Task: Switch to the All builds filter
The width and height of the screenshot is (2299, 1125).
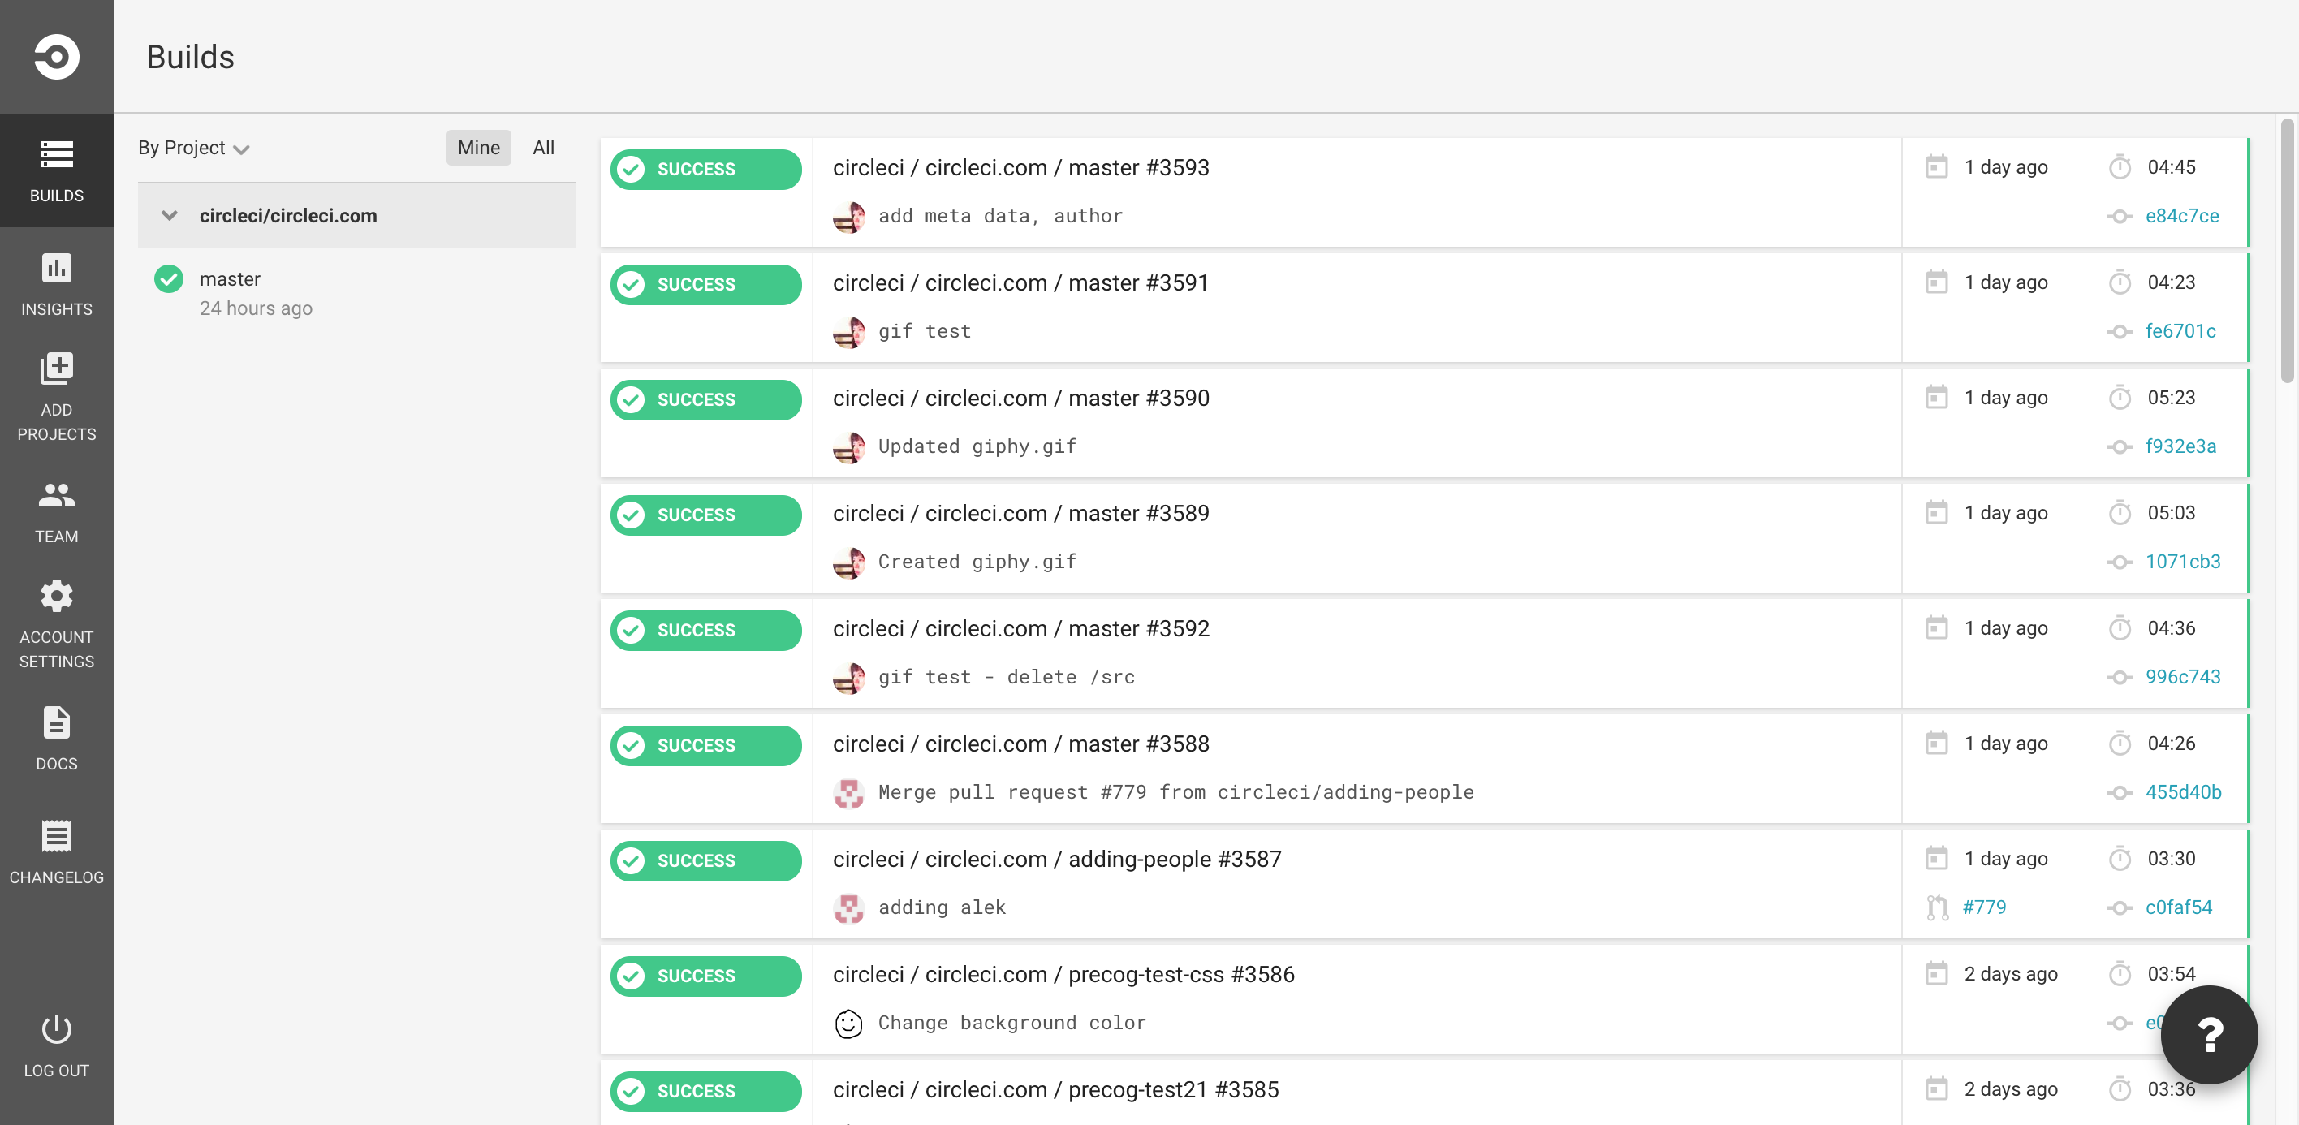Action: [x=542, y=147]
